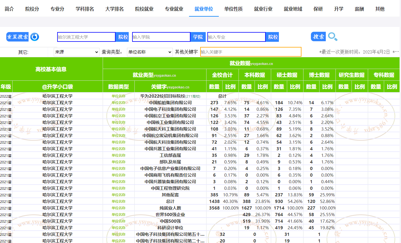Focus the 输入专业 major input field
Viewport: 401px width, 243px height.
(x=237, y=37)
